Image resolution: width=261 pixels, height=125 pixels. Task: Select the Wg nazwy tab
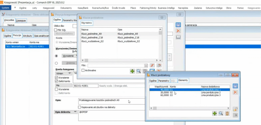click(x=87, y=23)
